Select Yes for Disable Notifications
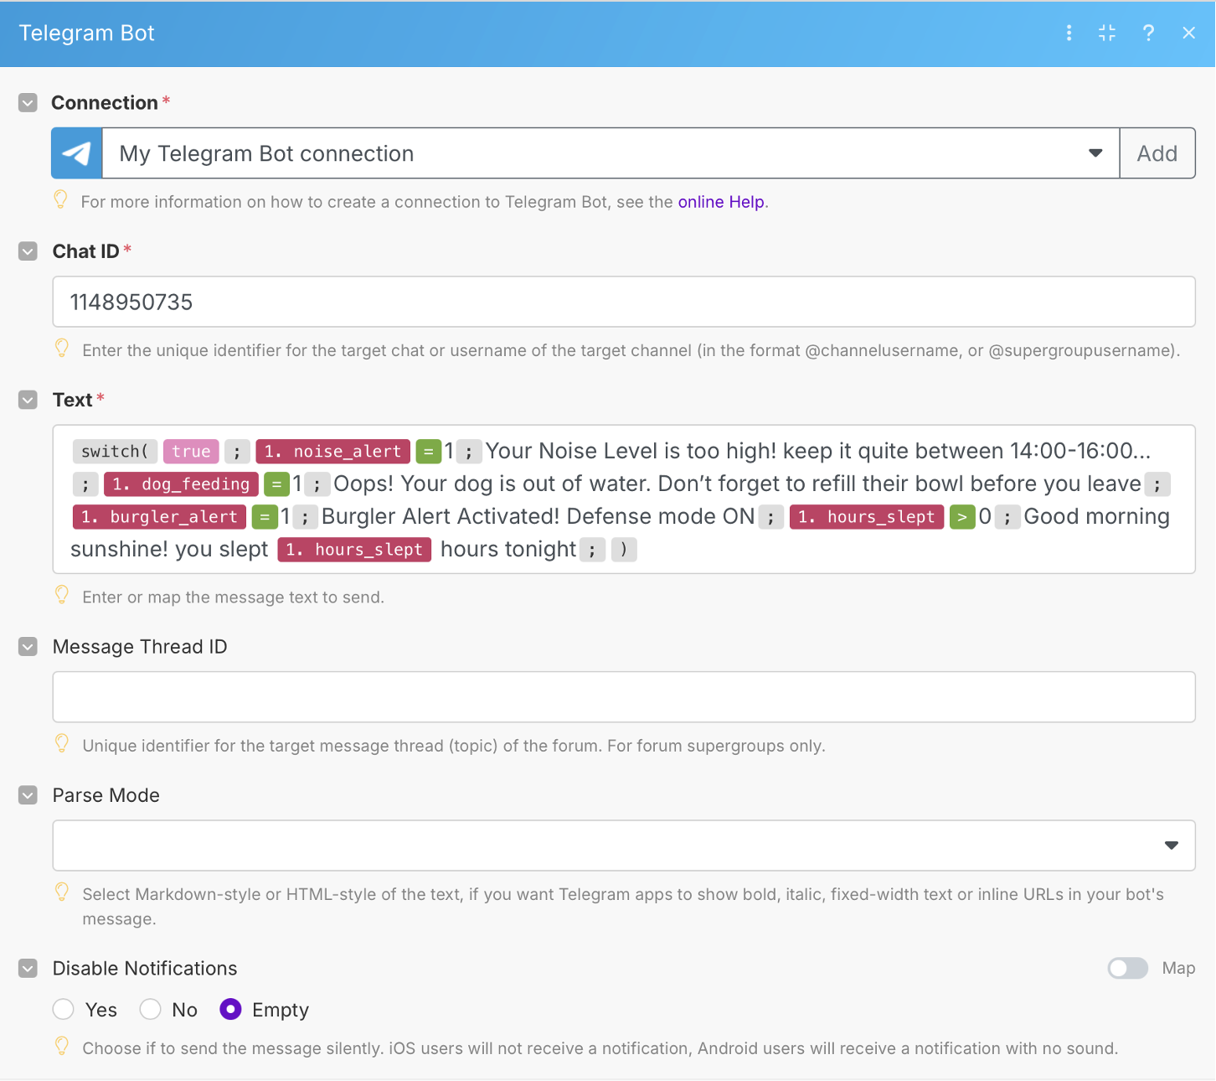1216x1081 pixels. (x=64, y=1010)
